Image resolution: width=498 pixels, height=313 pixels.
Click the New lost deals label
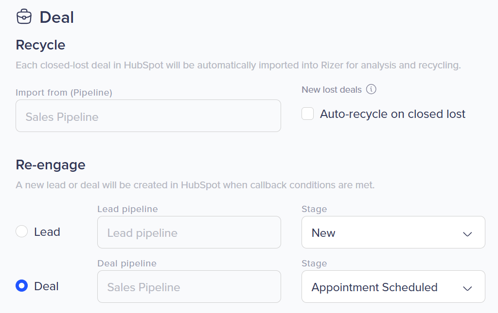pos(332,90)
